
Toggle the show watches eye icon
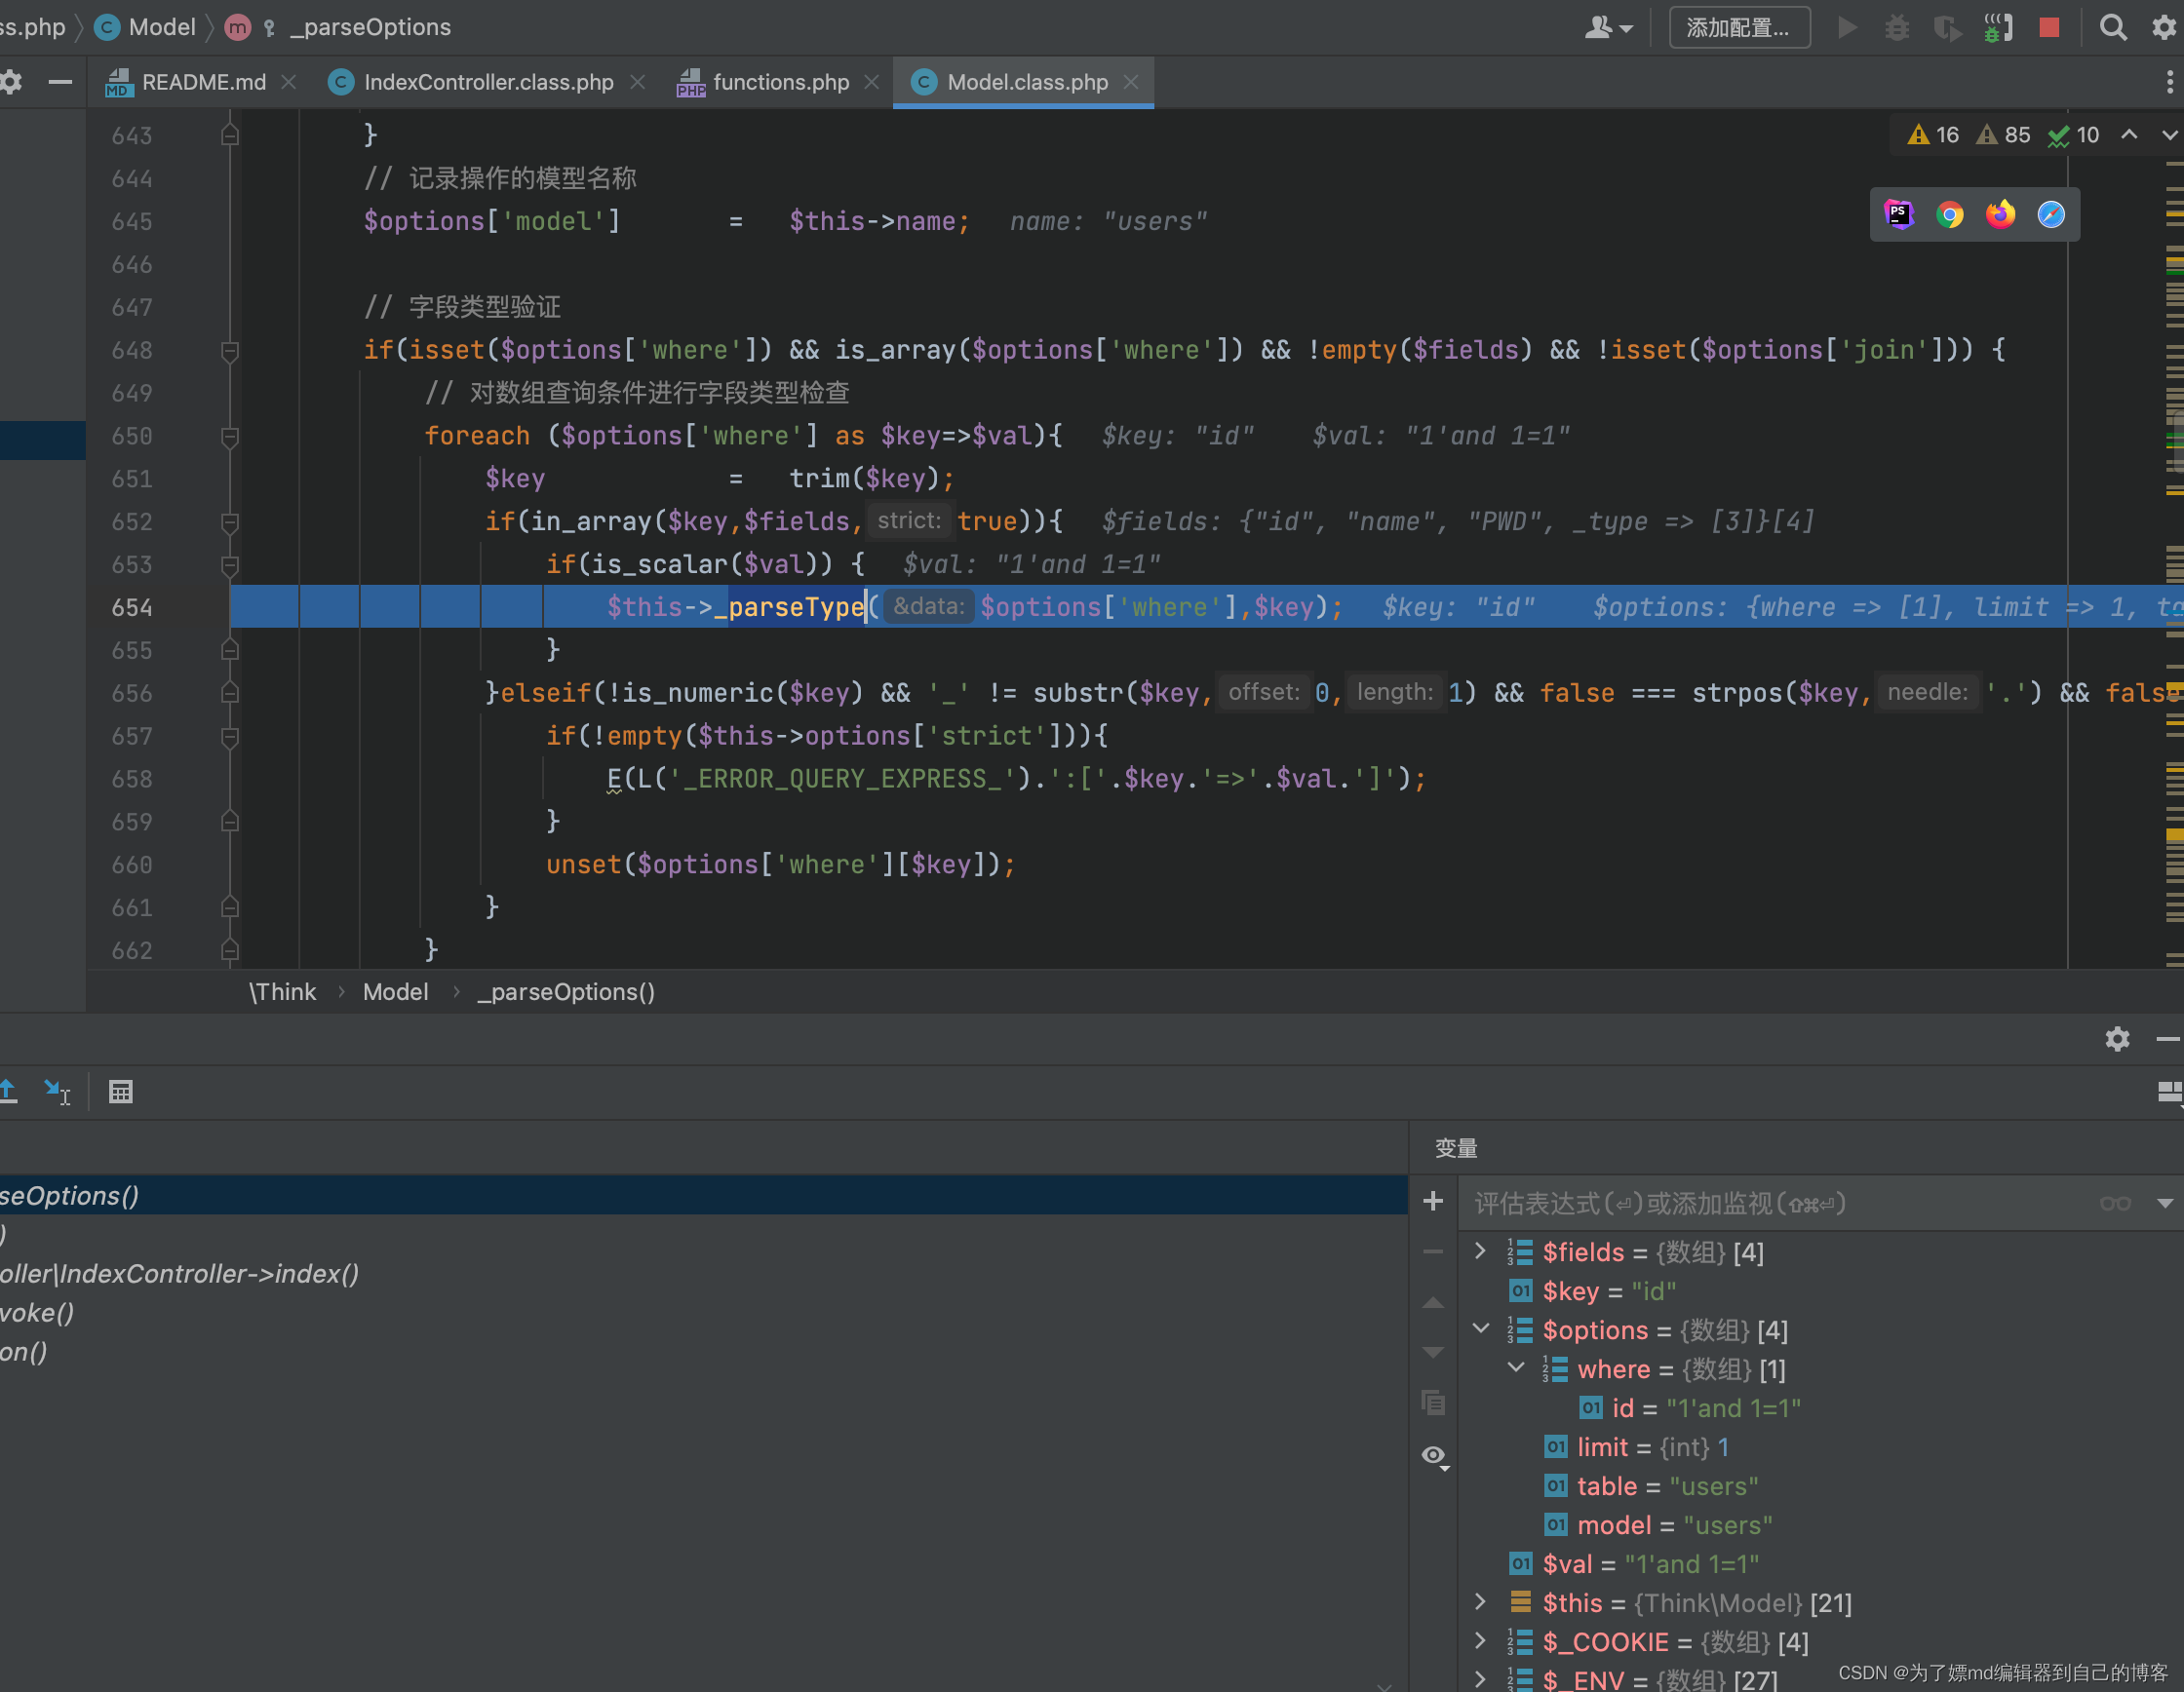coord(1434,1455)
